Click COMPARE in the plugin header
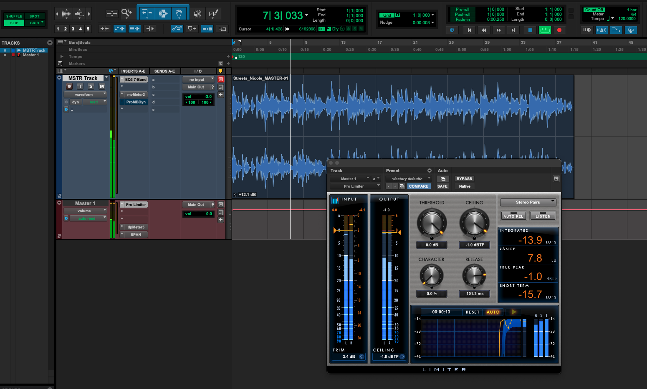The image size is (647, 389). point(419,186)
